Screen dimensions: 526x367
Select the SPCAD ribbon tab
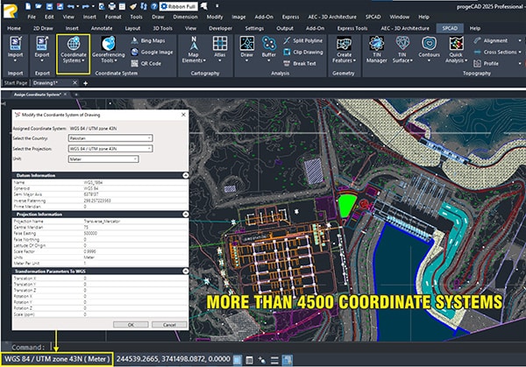point(450,29)
